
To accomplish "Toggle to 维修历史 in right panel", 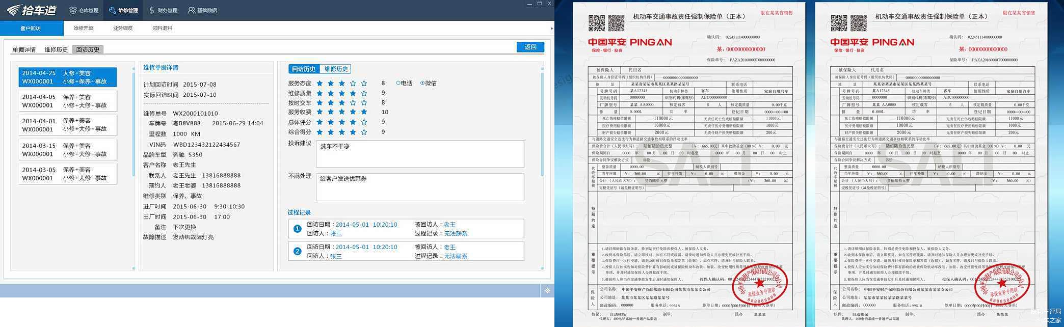I will point(336,69).
